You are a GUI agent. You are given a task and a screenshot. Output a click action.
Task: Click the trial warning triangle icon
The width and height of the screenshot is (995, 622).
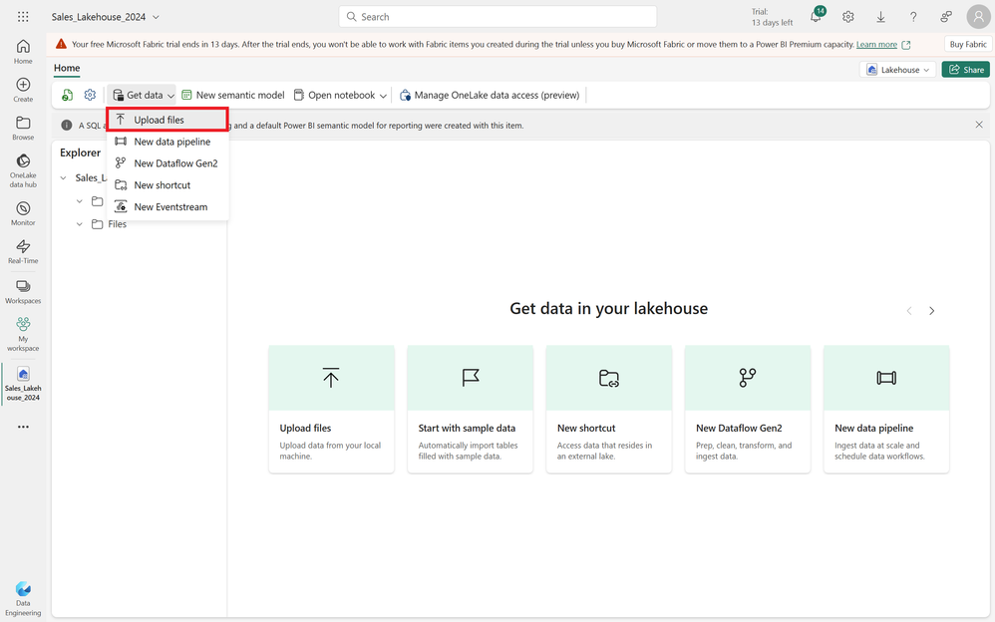61,44
